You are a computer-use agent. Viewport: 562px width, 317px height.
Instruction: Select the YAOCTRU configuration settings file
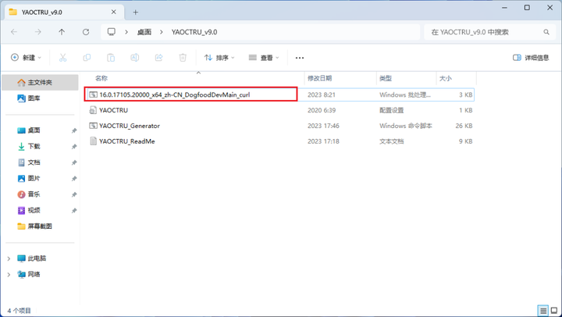[x=280, y=110]
